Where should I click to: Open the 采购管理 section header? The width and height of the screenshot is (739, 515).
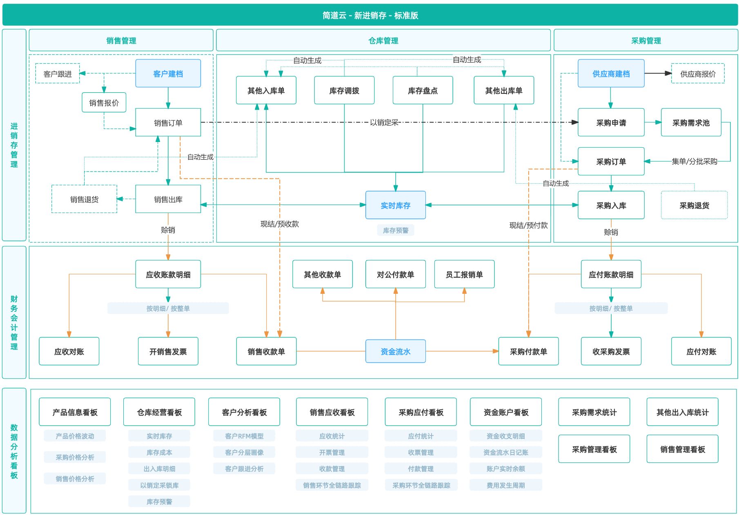tap(646, 40)
